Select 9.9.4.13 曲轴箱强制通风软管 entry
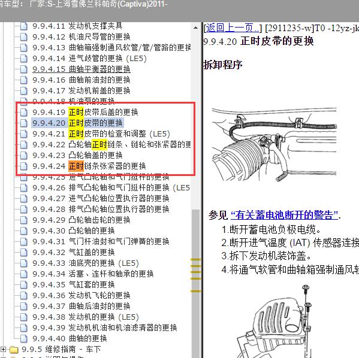 111,47
